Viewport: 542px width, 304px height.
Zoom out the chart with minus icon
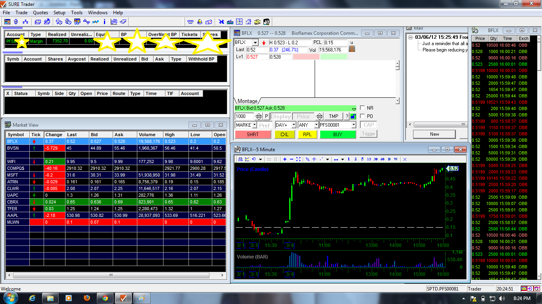point(292,159)
